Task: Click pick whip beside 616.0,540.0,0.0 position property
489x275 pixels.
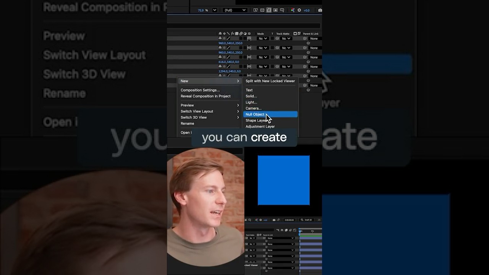Action: (x=308, y=62)
